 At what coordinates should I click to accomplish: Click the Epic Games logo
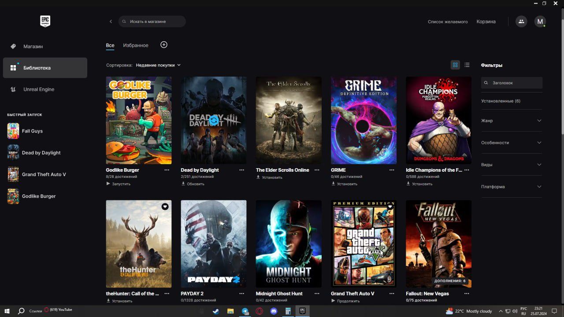tap(45, 21)
